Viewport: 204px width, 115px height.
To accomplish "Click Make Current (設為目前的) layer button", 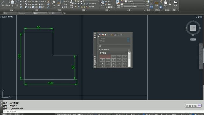I will [91, 4].
